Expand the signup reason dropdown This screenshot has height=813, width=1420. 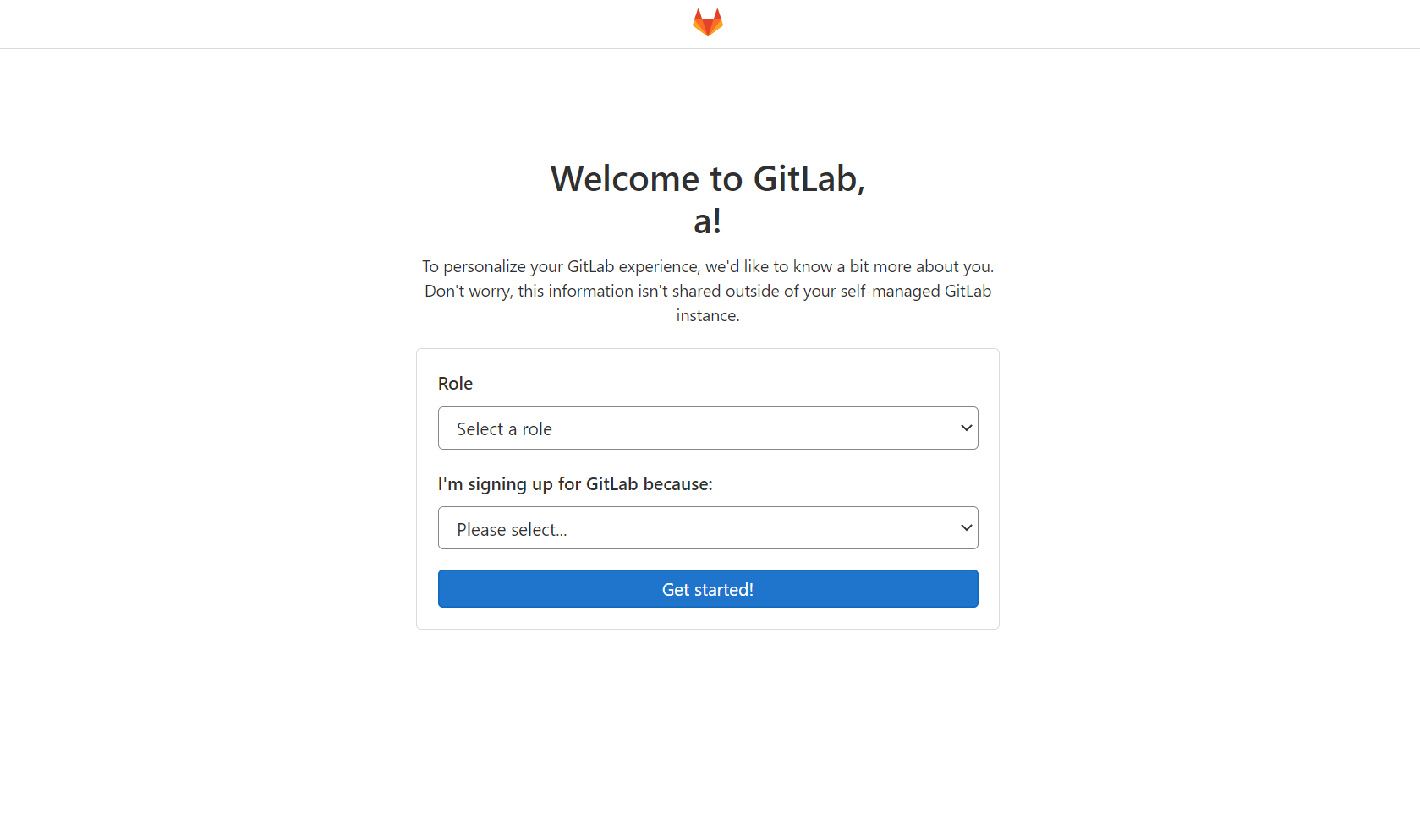pos(708,528)
